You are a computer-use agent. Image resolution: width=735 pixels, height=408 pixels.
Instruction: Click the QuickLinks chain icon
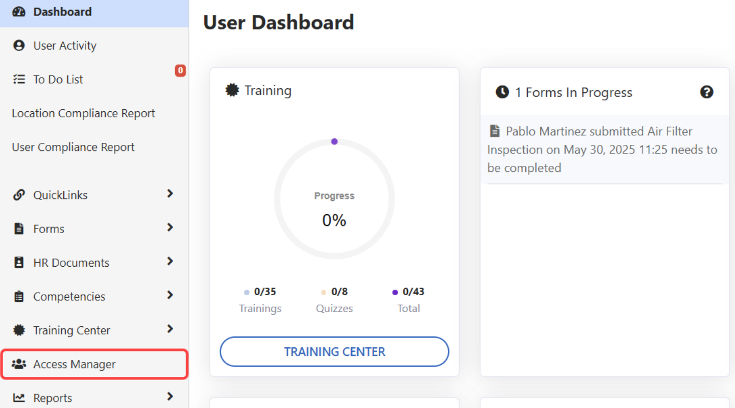pos(19,195)
